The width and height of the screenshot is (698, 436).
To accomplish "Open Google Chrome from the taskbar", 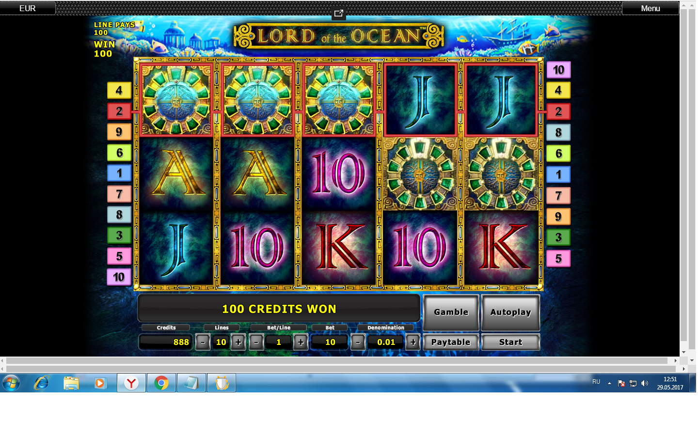I will (161, 383).
